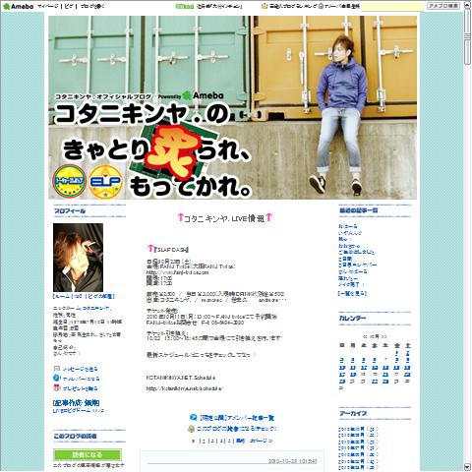Open the next page link in pagination
Viewport: 472px width, 472px height.
261,441
